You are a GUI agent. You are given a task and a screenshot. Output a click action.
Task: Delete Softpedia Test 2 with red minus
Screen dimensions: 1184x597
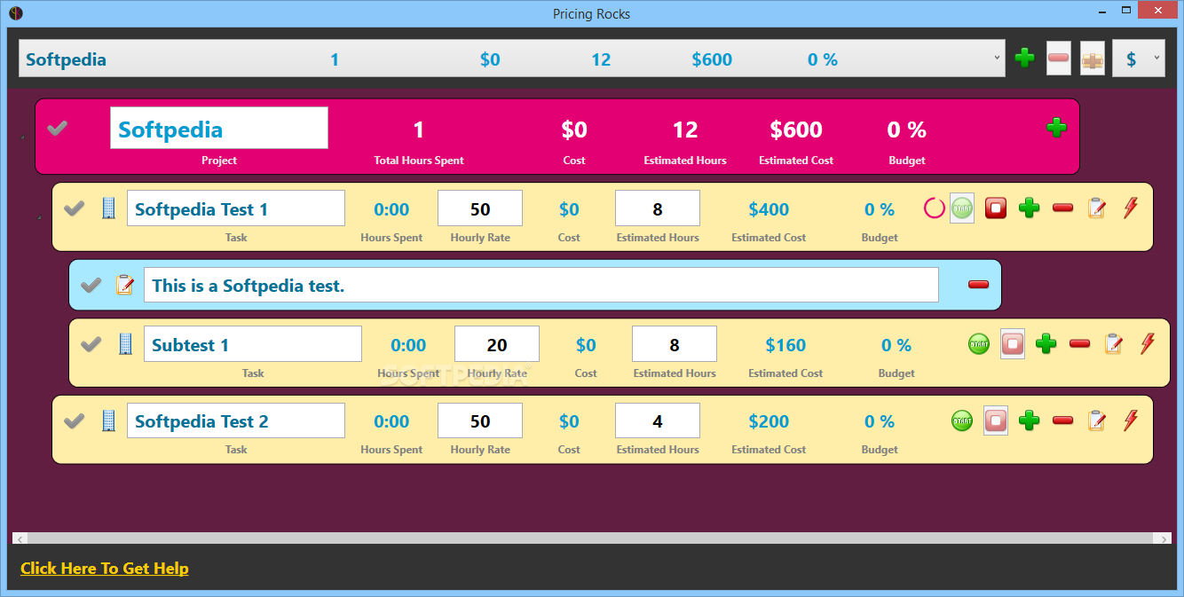[x=1062, y=420]
